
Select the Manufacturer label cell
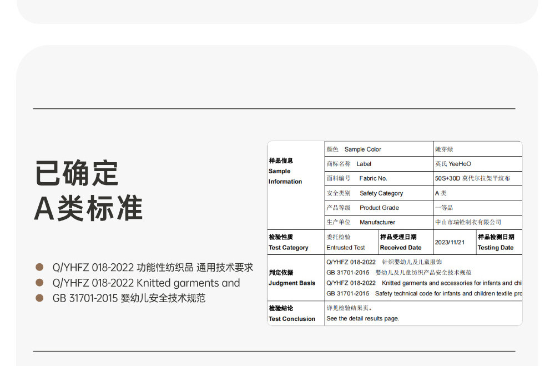tap(379, 222)
